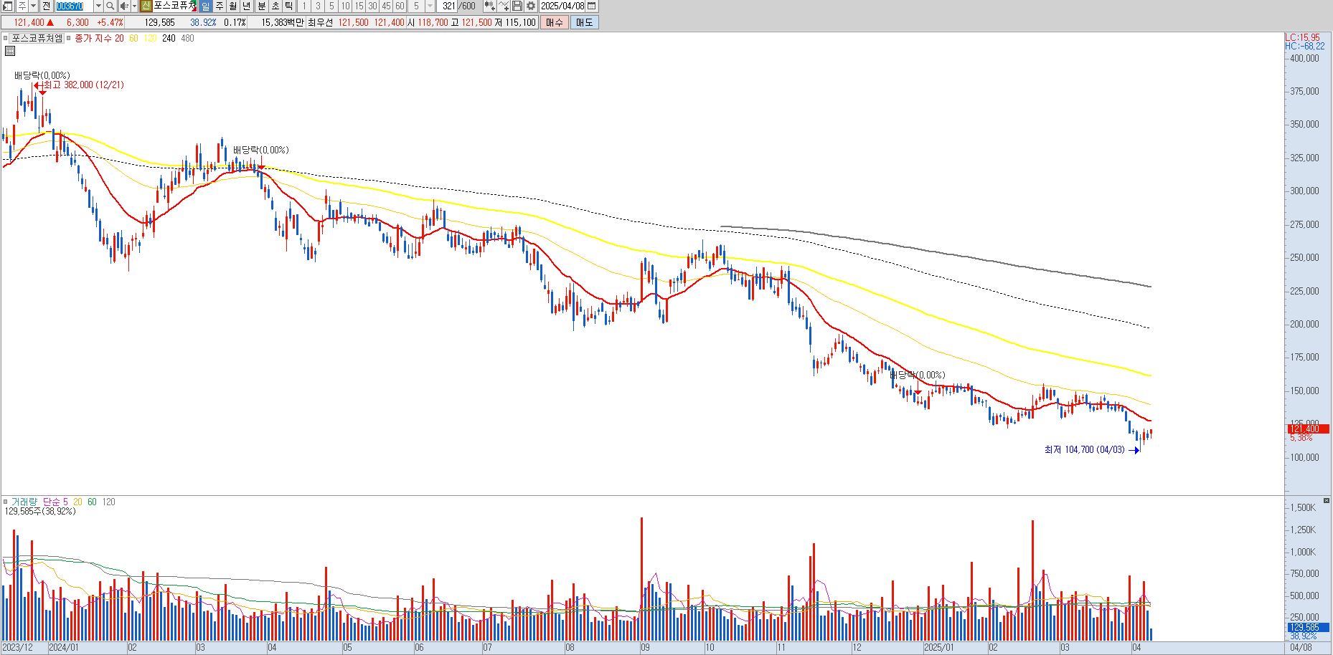This screenshot has height=655, width=1333.
Task: Click the add indicator candlestick icon
Action: (x=489, y=6)
